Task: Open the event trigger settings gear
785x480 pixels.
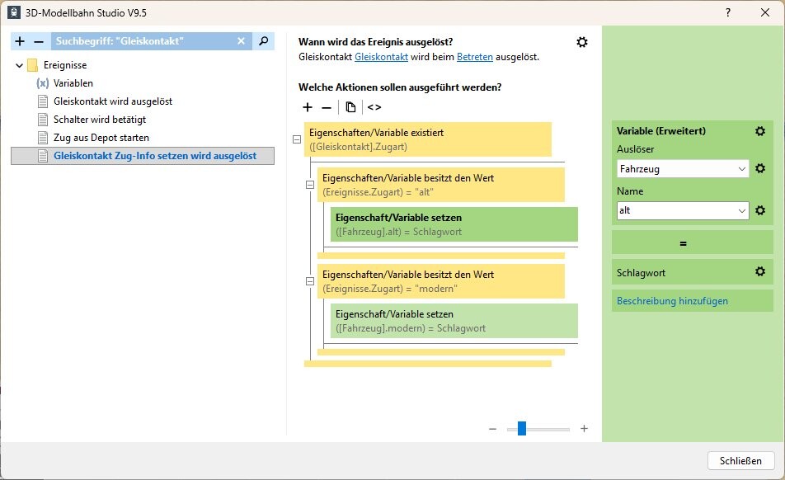Action: (x=582, y=42)
